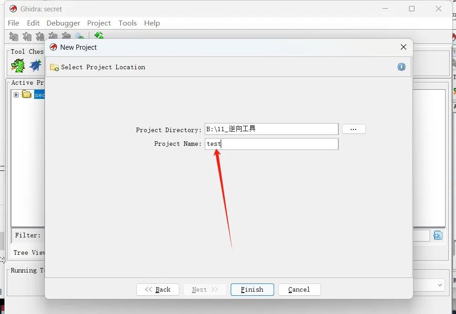Click the Project Directory text field
Screen dimensions: 456x314
[x=272, y=129]
